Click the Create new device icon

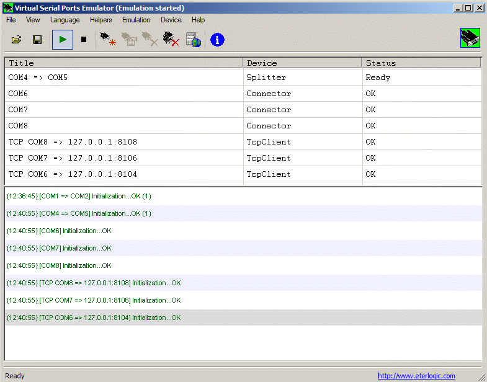(108, 40)
